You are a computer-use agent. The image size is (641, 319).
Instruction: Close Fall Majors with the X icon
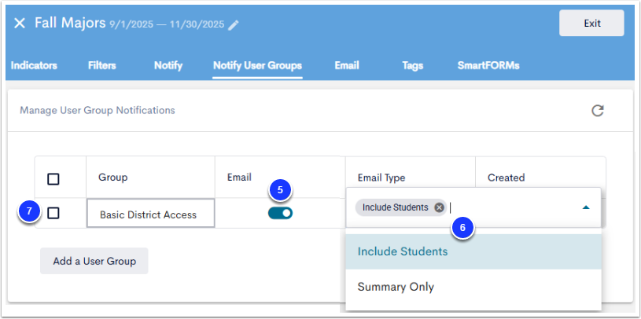[19, 24]
